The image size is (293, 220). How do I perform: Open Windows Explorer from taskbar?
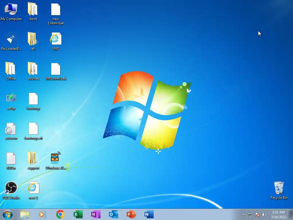(25, 214)
